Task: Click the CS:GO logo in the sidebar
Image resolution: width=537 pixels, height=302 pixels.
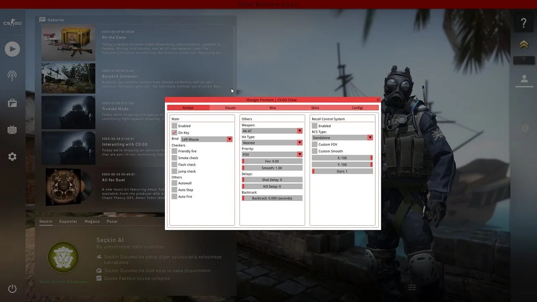Action: pyautogui.click(x=12, y=23)
